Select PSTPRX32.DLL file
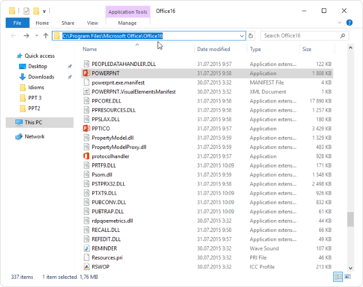The height and width of the screenshot is (287, 363). 207,184
